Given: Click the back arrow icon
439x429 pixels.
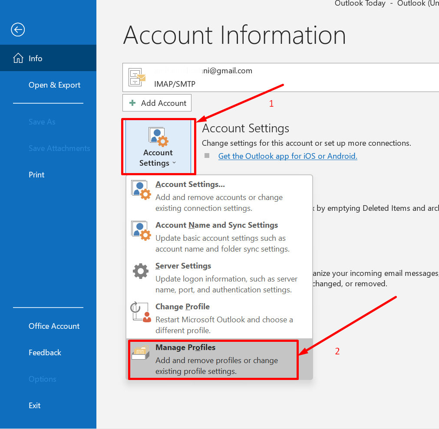Looking at the screenshot, I should [x=18, y=29].
